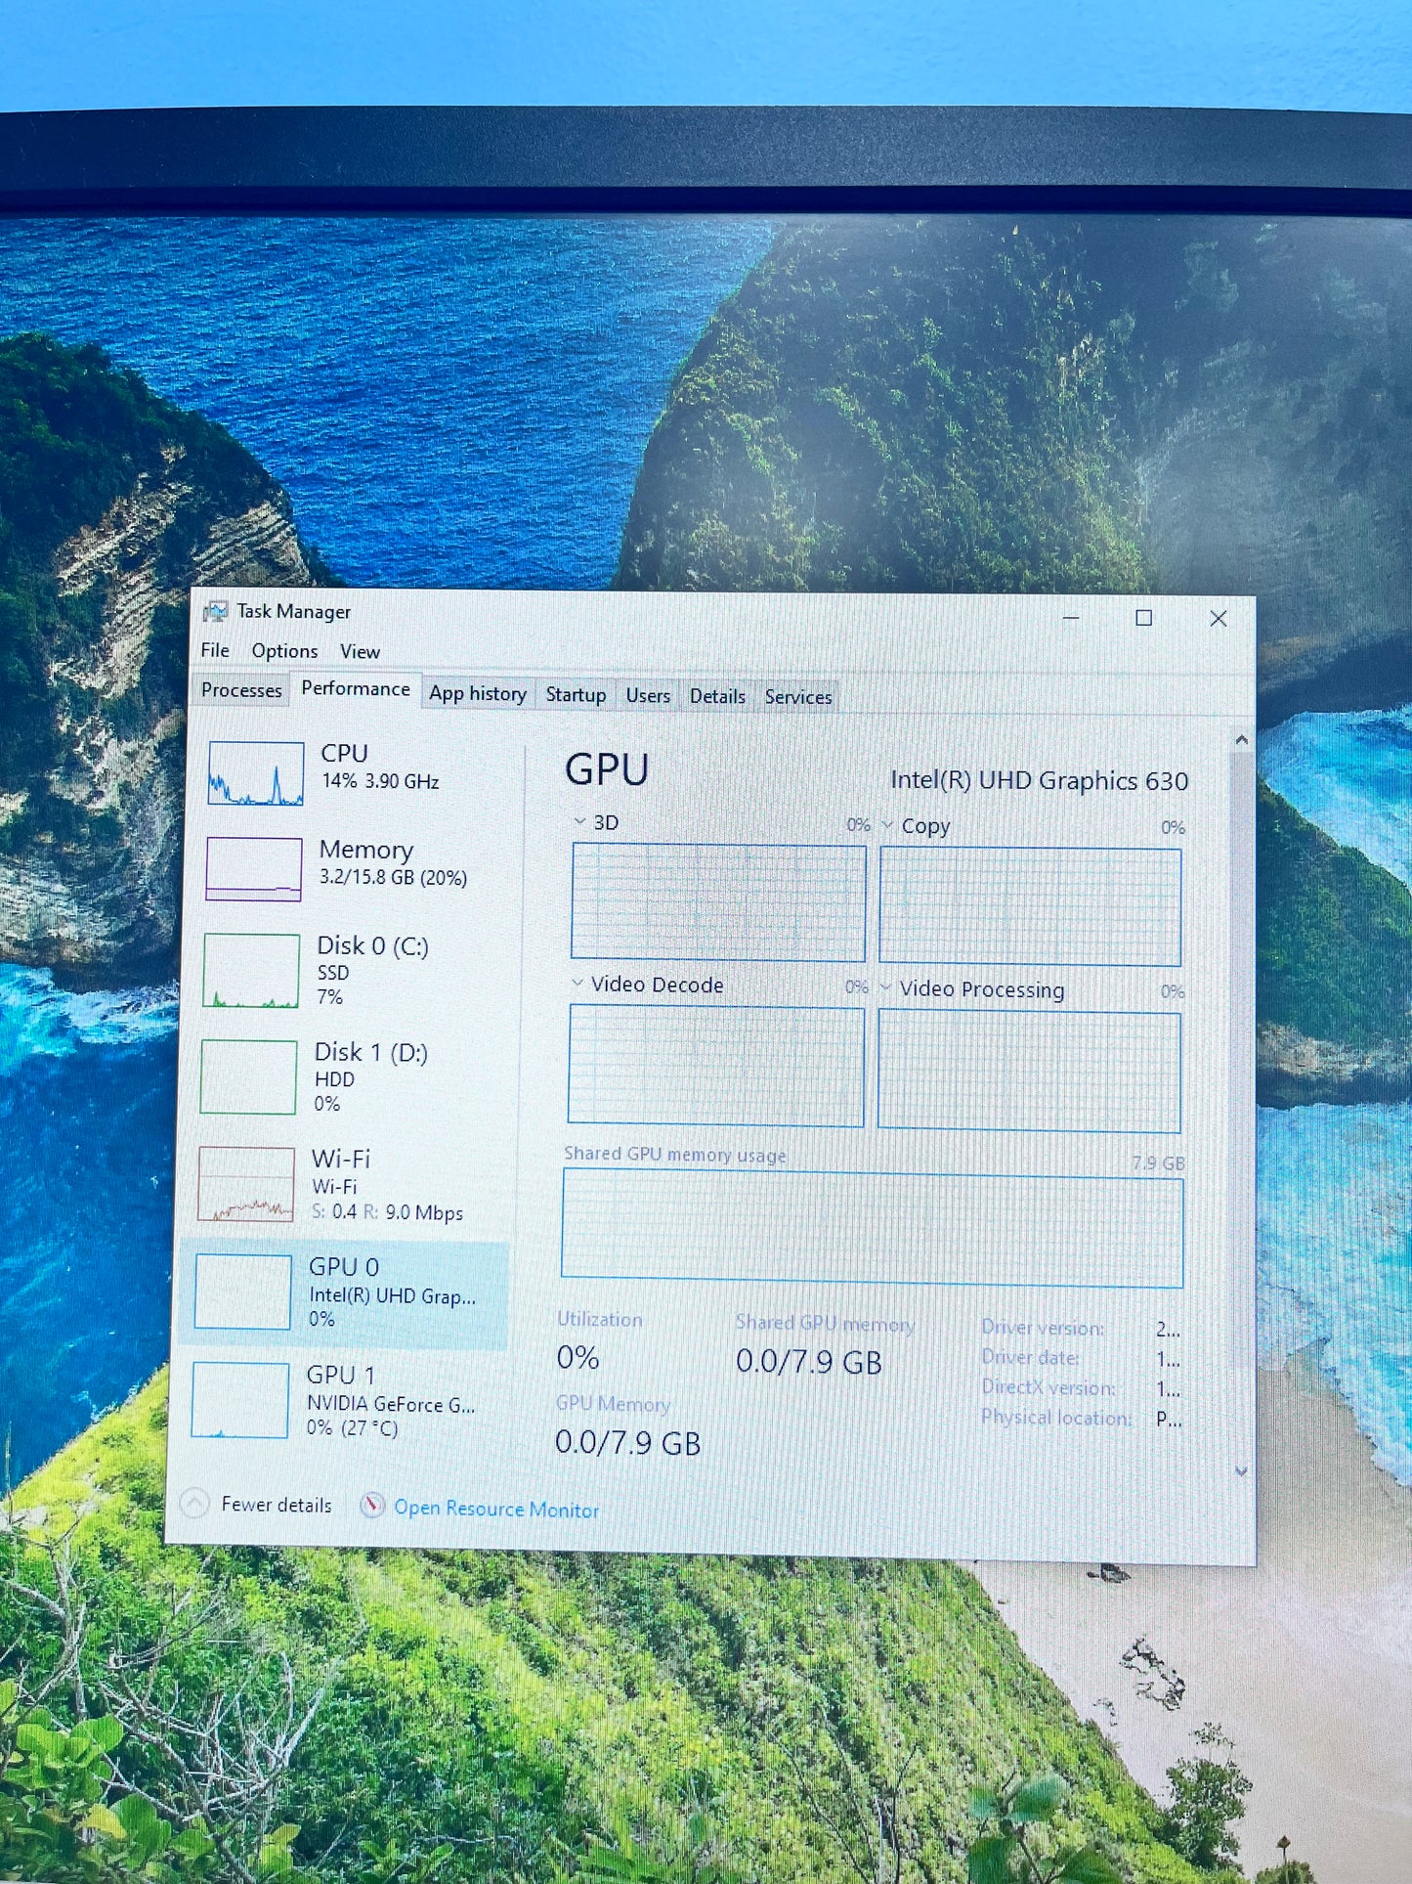Click the Memory label in the sidebar
The width and height of the screenshot is (1412, 1884).
[x=366, y=850]
